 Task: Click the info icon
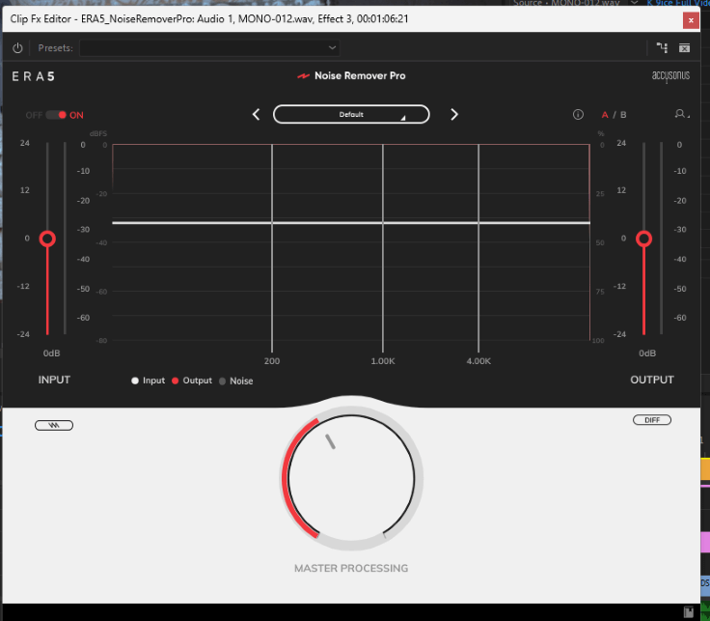[x=578, y=115]
